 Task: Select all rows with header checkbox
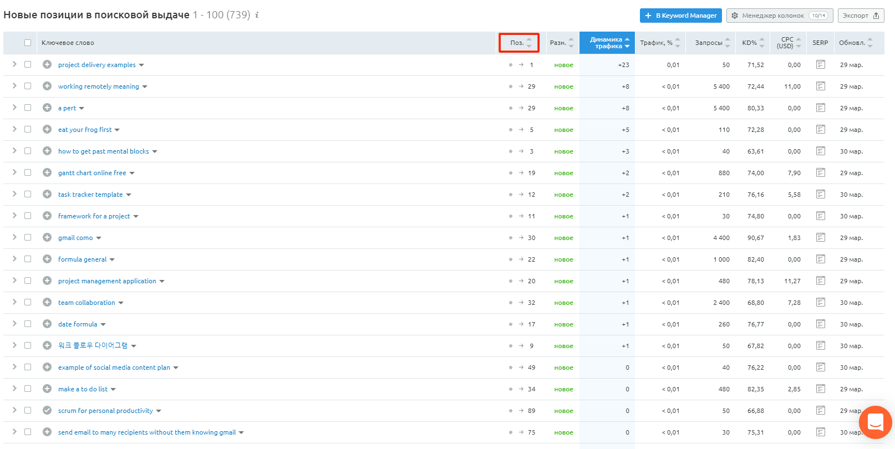click(28, 43)
